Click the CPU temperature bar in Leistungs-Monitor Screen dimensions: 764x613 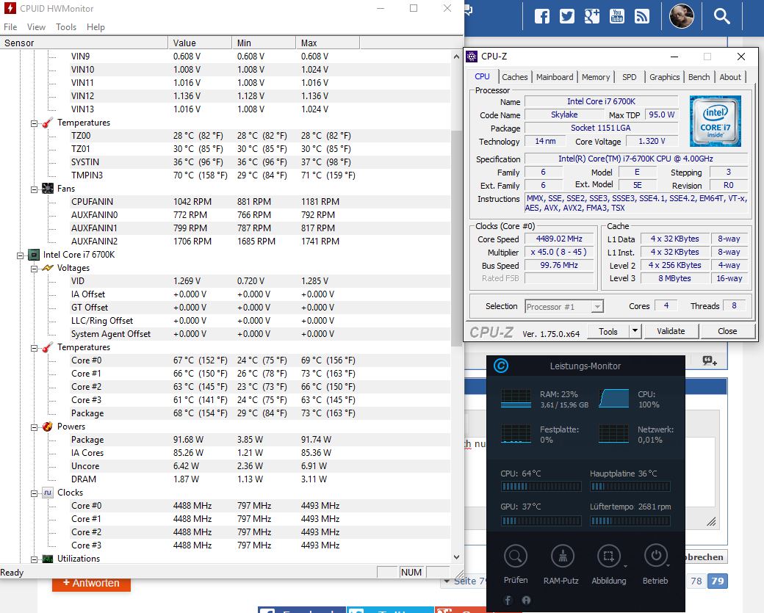(541, 487)
